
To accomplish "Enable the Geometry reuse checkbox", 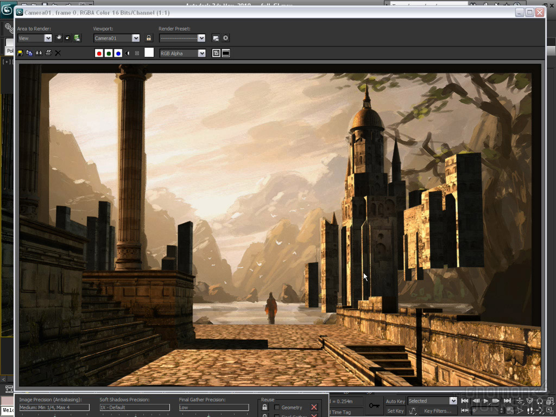I will 277,407.
